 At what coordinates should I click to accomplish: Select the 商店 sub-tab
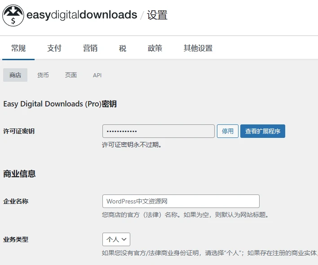pyautogui.click(x=15, y=75)
